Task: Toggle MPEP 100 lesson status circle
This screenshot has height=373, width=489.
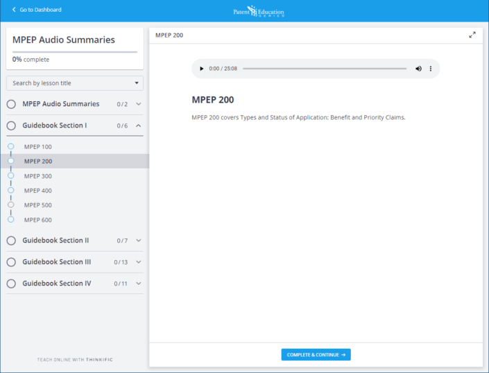Action: [11, 146]
